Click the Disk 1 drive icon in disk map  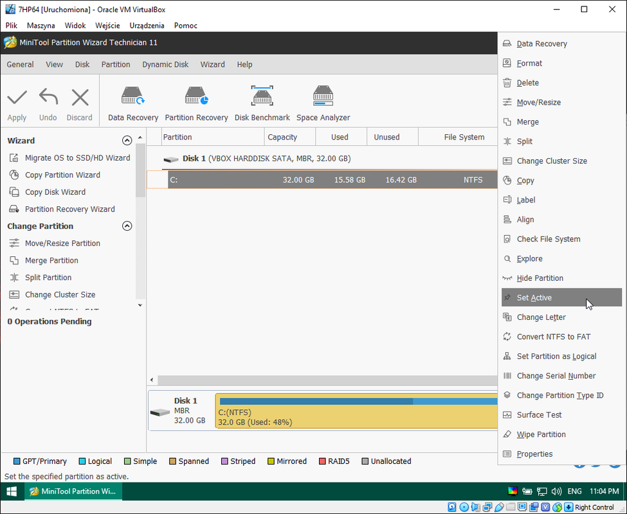[160, 412]
